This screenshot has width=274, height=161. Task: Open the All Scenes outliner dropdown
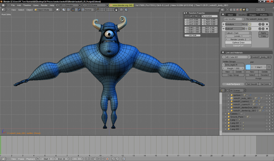238,90
